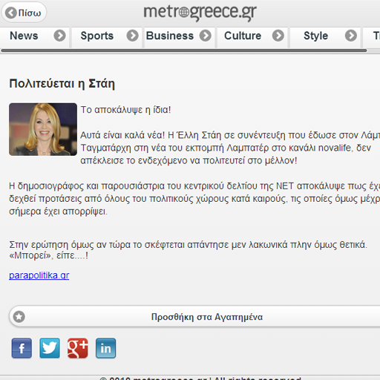
Task: Expand the Culture section arrow
Action: pyautogui.click(x=278, y=36)
